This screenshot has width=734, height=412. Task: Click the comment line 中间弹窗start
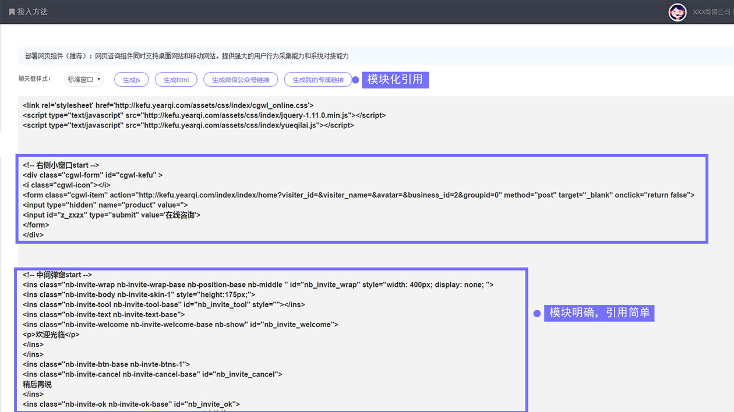57,275
